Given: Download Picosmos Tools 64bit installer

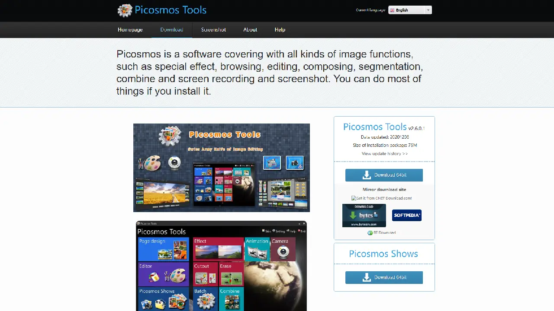Looking at the screenshot, I should (x=384, y=175).
